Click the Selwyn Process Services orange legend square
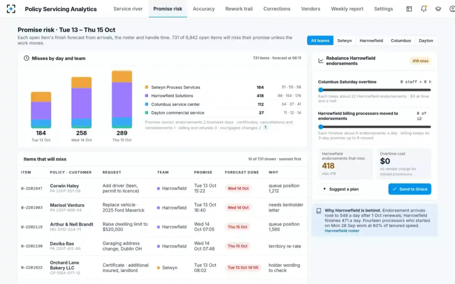The width and height of the screenshot is (455, 284). [x=147, y=87]
